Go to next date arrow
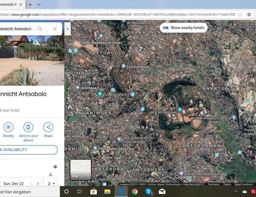Image resolution: width=256 pixels, height=197 pixels. pos(38,184)
